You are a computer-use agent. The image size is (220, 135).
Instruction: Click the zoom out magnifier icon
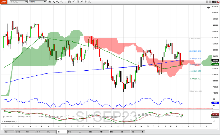tap(62, 2)
